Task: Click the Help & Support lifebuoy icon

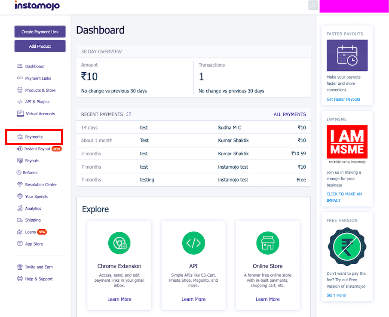Action: [20, 279]
